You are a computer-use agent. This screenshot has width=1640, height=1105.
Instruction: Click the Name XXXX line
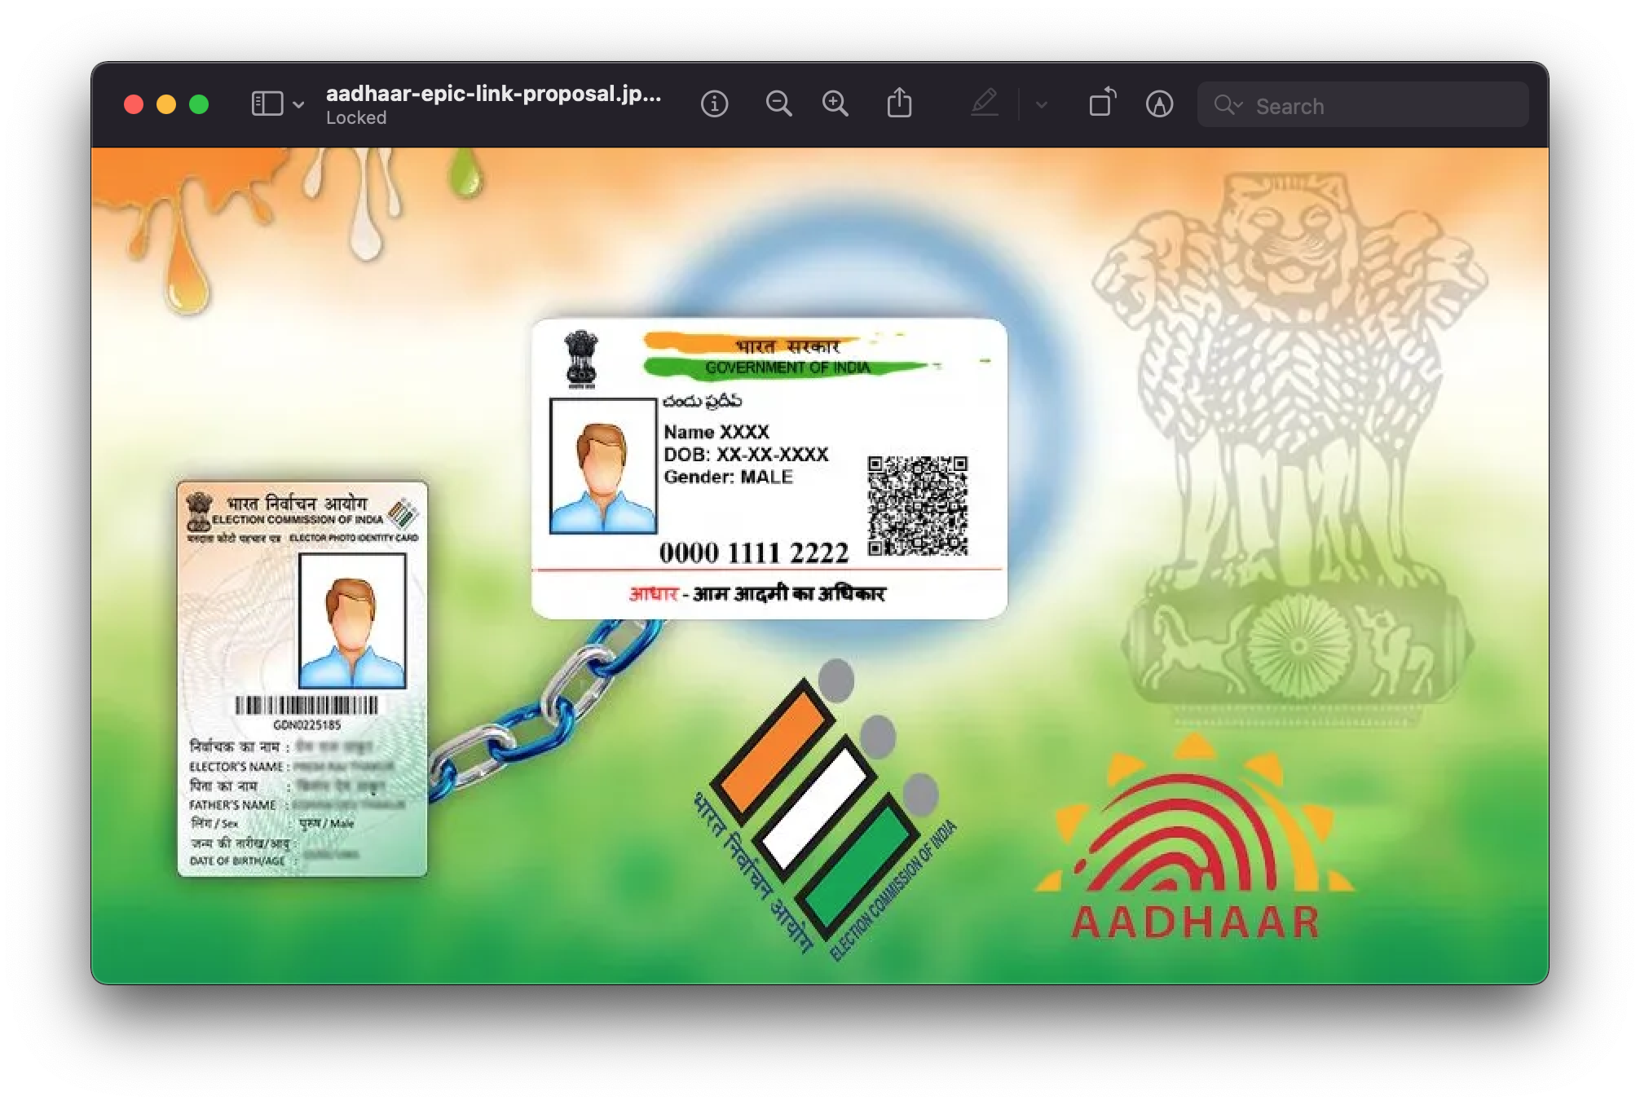716,433
